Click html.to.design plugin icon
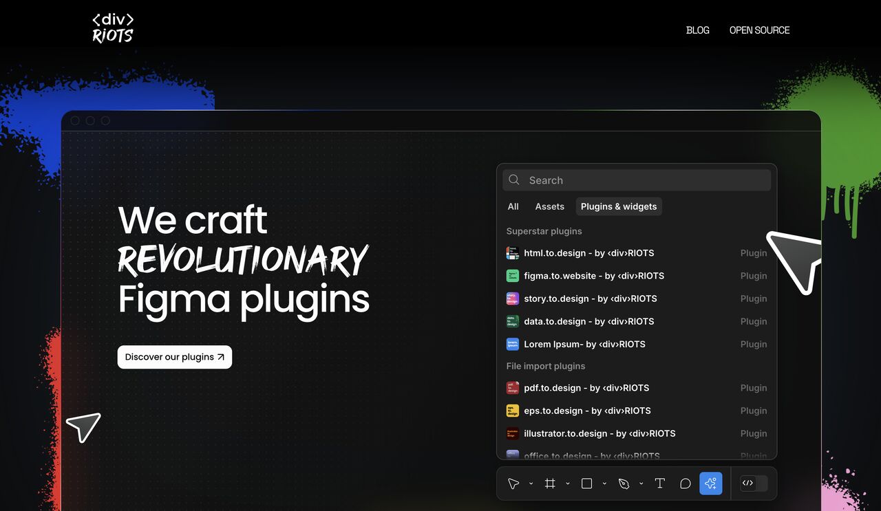This screenshot has height=511, width=881. [513, 253]
